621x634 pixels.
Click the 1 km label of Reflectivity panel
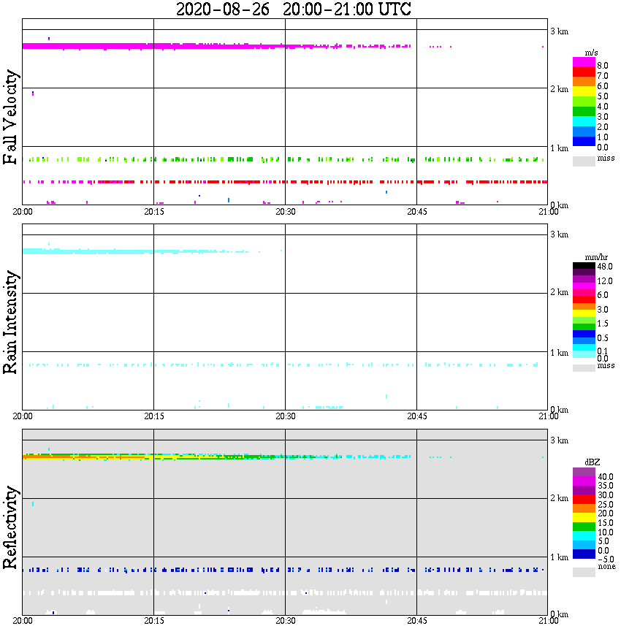[x=559, y=557]
